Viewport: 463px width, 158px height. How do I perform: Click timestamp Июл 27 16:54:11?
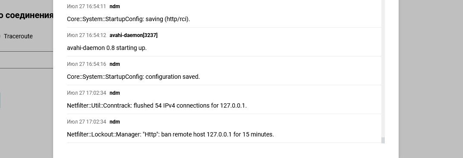click(x=86, y=6)
